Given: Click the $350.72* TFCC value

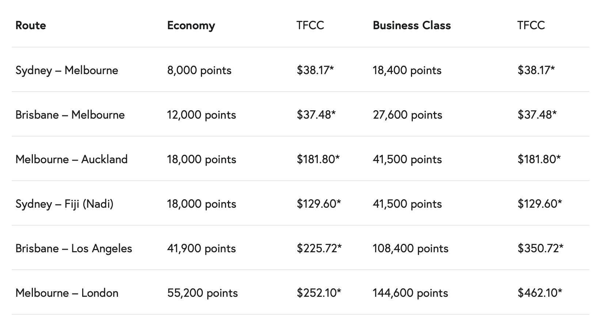Looking at the screenshot, I should coord(540,248).
